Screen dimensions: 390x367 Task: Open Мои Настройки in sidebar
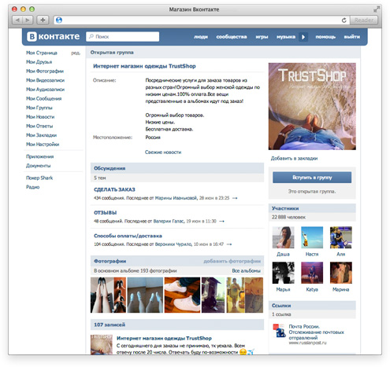[43, 145]
